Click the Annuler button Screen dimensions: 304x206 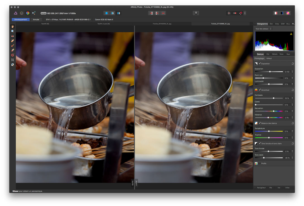point(36,19)
